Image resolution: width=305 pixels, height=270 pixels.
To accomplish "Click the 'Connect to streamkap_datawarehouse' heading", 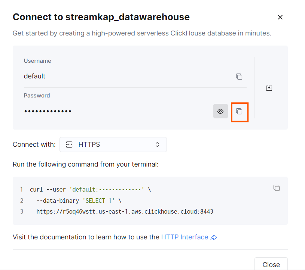I will coord(101,17).
